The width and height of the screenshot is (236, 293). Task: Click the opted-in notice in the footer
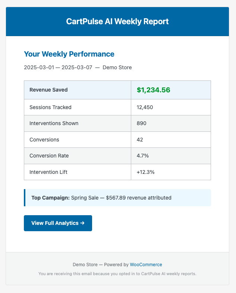pos(117,274)
